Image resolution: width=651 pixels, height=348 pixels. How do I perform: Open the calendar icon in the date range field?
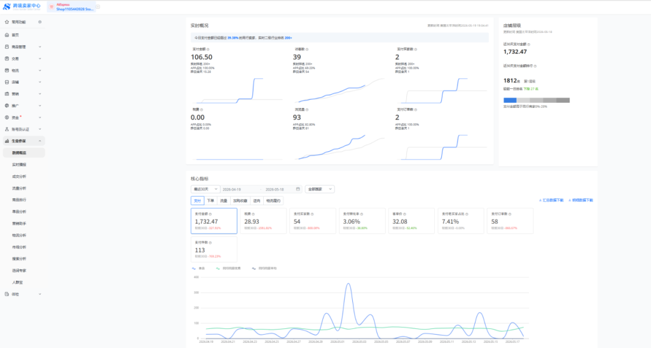pyautogui.click(x=298, y=189)
